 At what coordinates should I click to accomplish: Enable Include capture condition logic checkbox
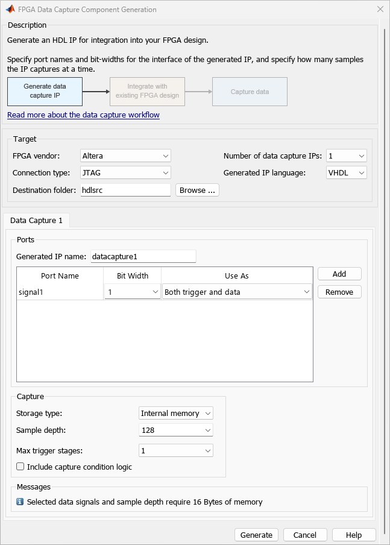pyautogui.click(x=20, y=467)
